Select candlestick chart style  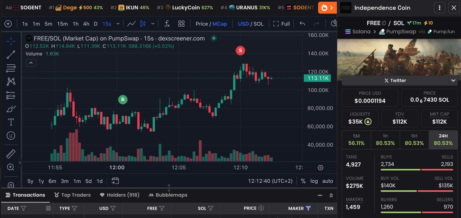pyautogui.click(x=143, y=24)
